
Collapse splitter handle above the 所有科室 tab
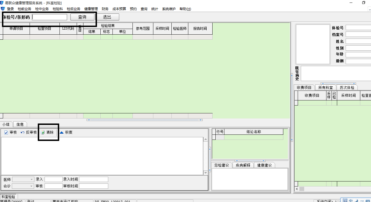(338, 84)
